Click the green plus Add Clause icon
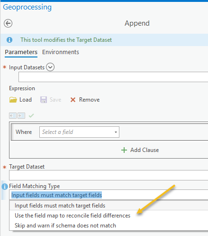 click(124, 150)
